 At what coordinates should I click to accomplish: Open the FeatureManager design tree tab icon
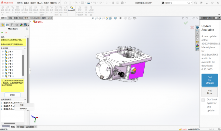click(3, 25)
